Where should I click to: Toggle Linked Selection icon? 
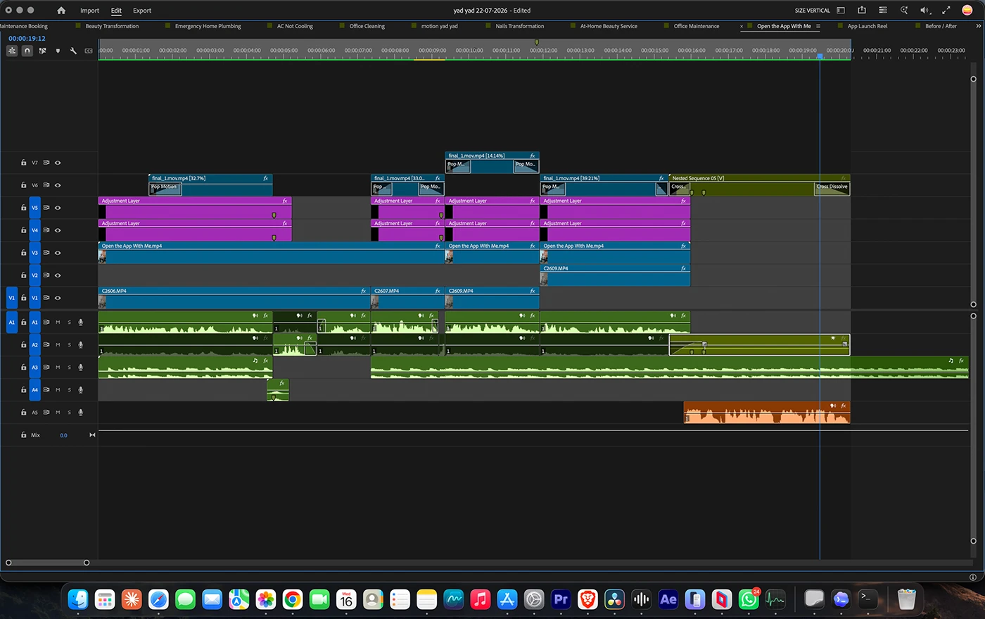(x=42, y=51)
